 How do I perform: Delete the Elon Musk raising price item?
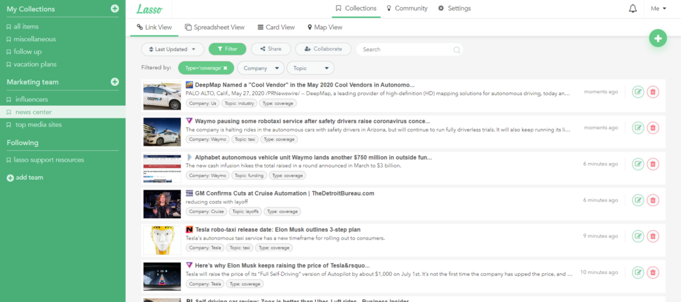click(653, 273)
